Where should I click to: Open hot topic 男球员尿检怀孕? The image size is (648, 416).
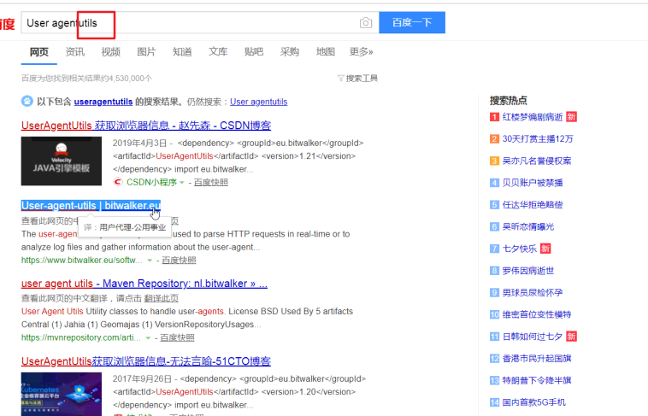[533, 292]
